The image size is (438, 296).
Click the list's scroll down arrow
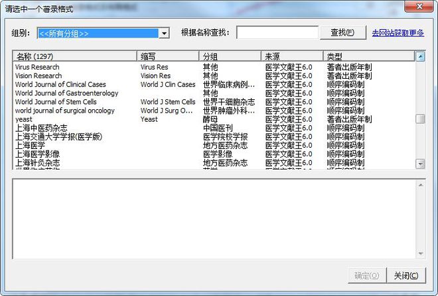(420, 163)
